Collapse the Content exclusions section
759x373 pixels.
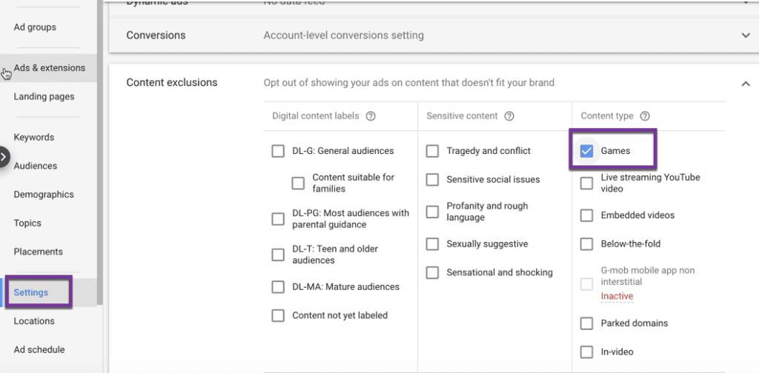745,84
